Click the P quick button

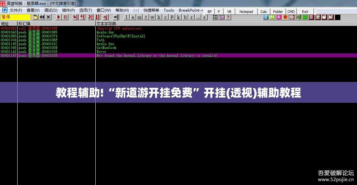tap(219, 12)
